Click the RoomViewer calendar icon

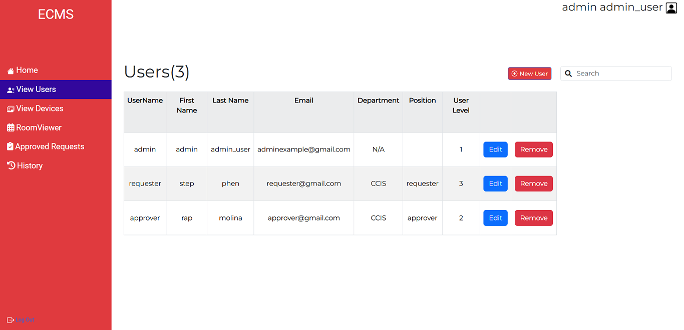pyautogui.click(x=11, y=128)
